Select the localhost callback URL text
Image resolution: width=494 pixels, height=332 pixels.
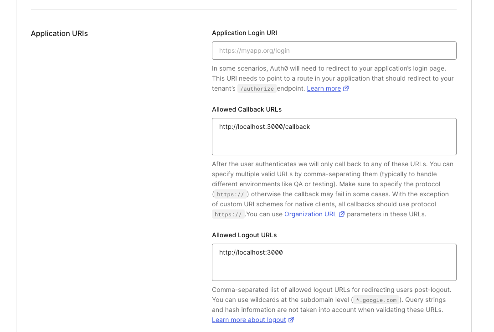click(x=264, y=127)
